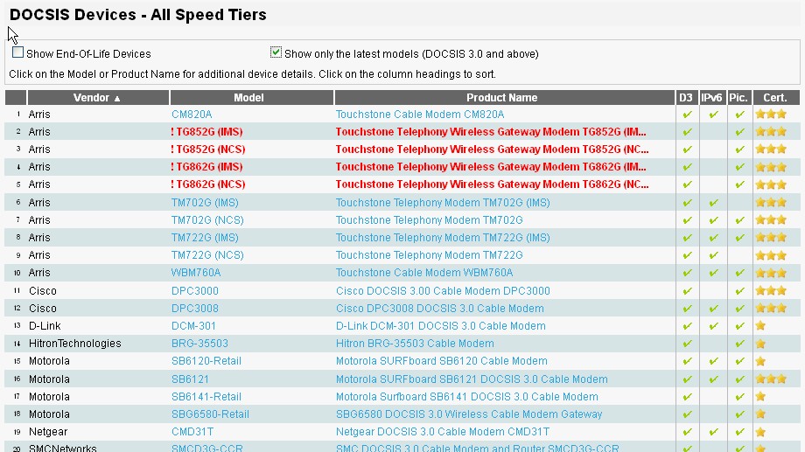Open the DPC3008 model link
This screenshot has width=805, height=452.
pyautogui.click(x=195, y=309)
